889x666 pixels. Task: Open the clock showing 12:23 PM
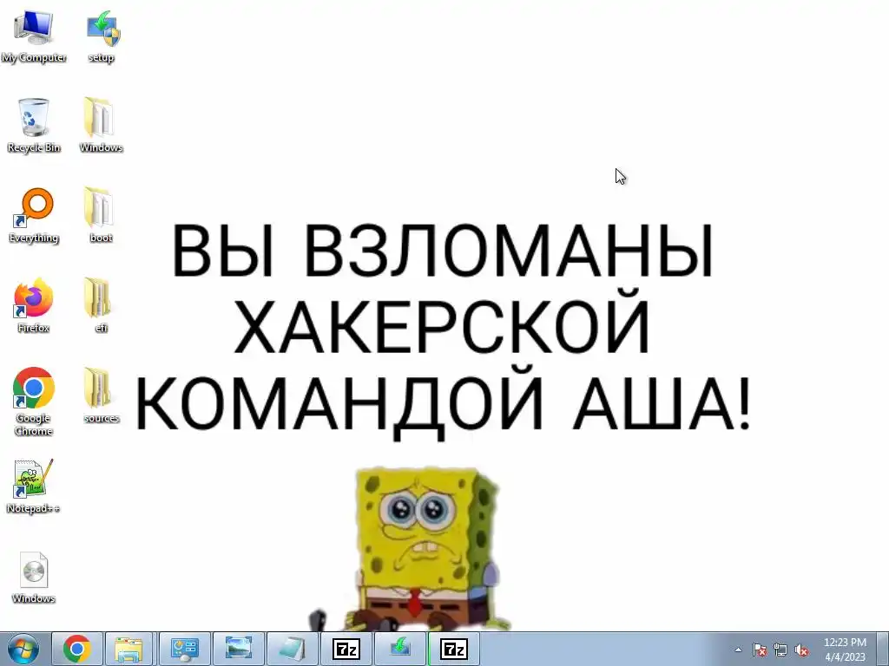pos(845,649)
